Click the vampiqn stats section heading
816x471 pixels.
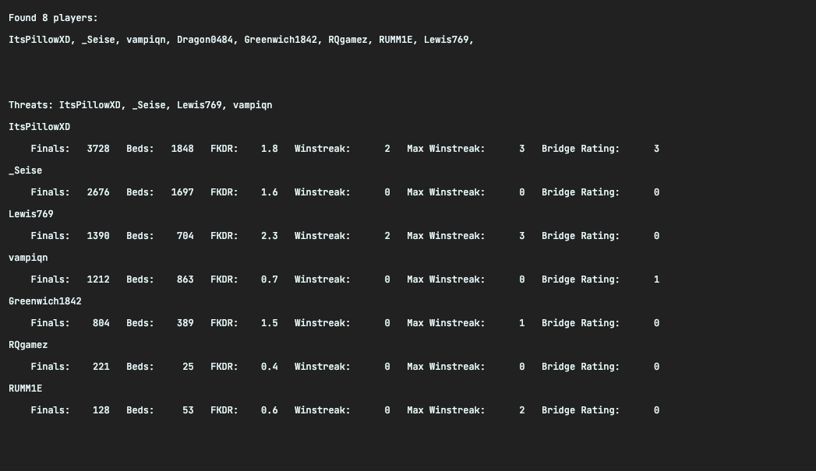(28, 257)
